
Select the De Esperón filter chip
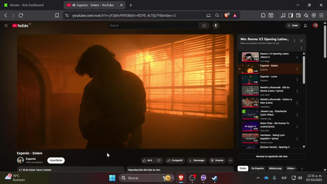258,168
